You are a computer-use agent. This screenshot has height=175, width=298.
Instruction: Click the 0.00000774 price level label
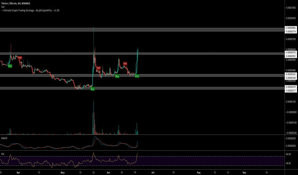pos(291,31)
